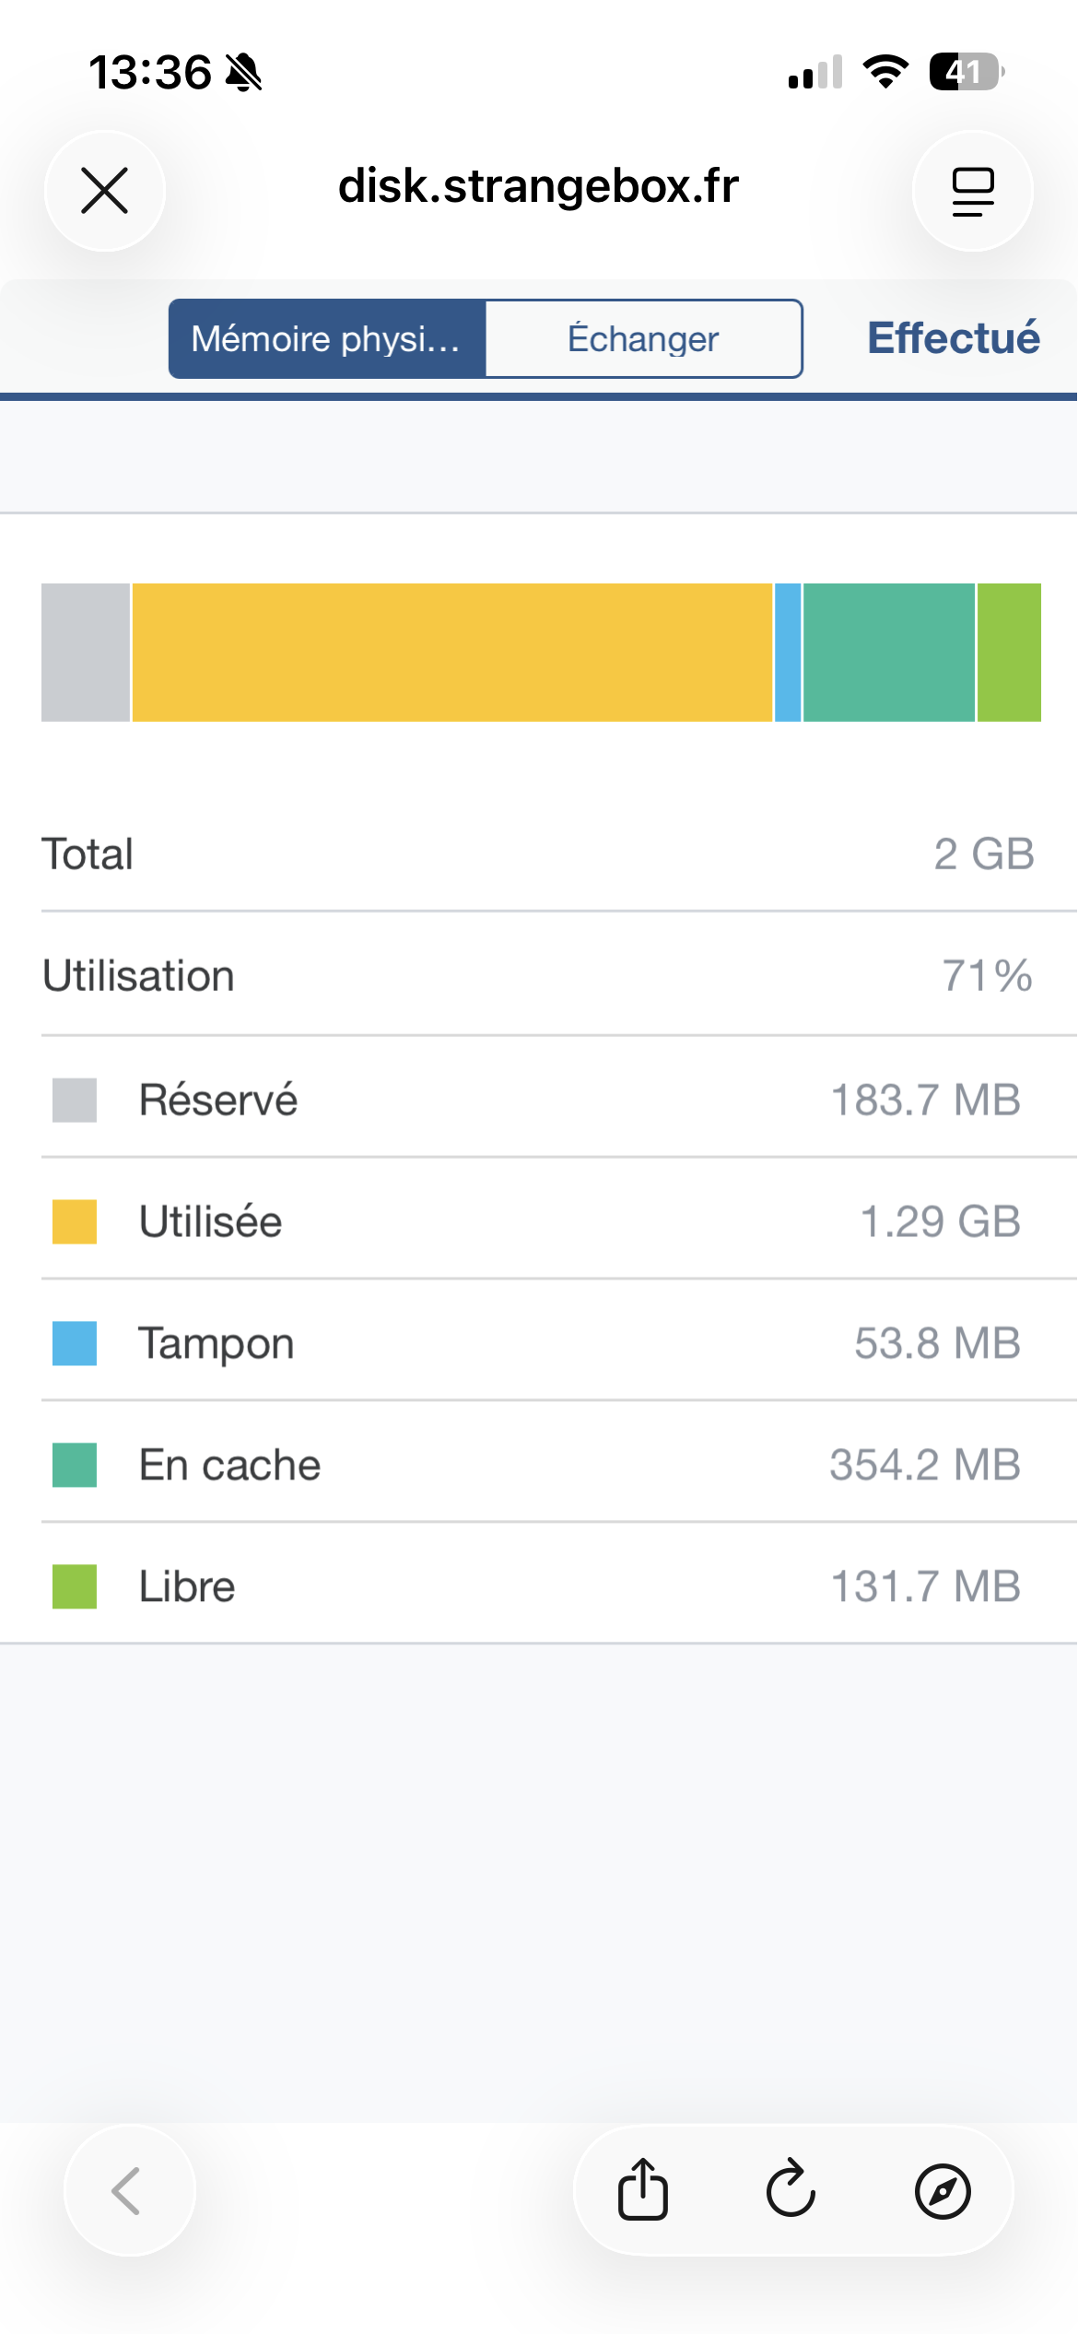Switch to the Échanger tab
This screenshot has width=1078, height=2334.
tap(643, 338)
